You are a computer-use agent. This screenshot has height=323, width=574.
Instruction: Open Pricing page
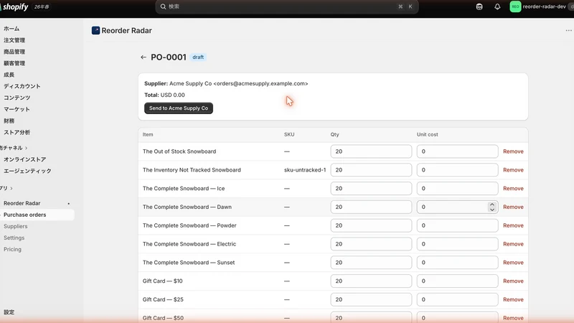[x=12, y=249]
